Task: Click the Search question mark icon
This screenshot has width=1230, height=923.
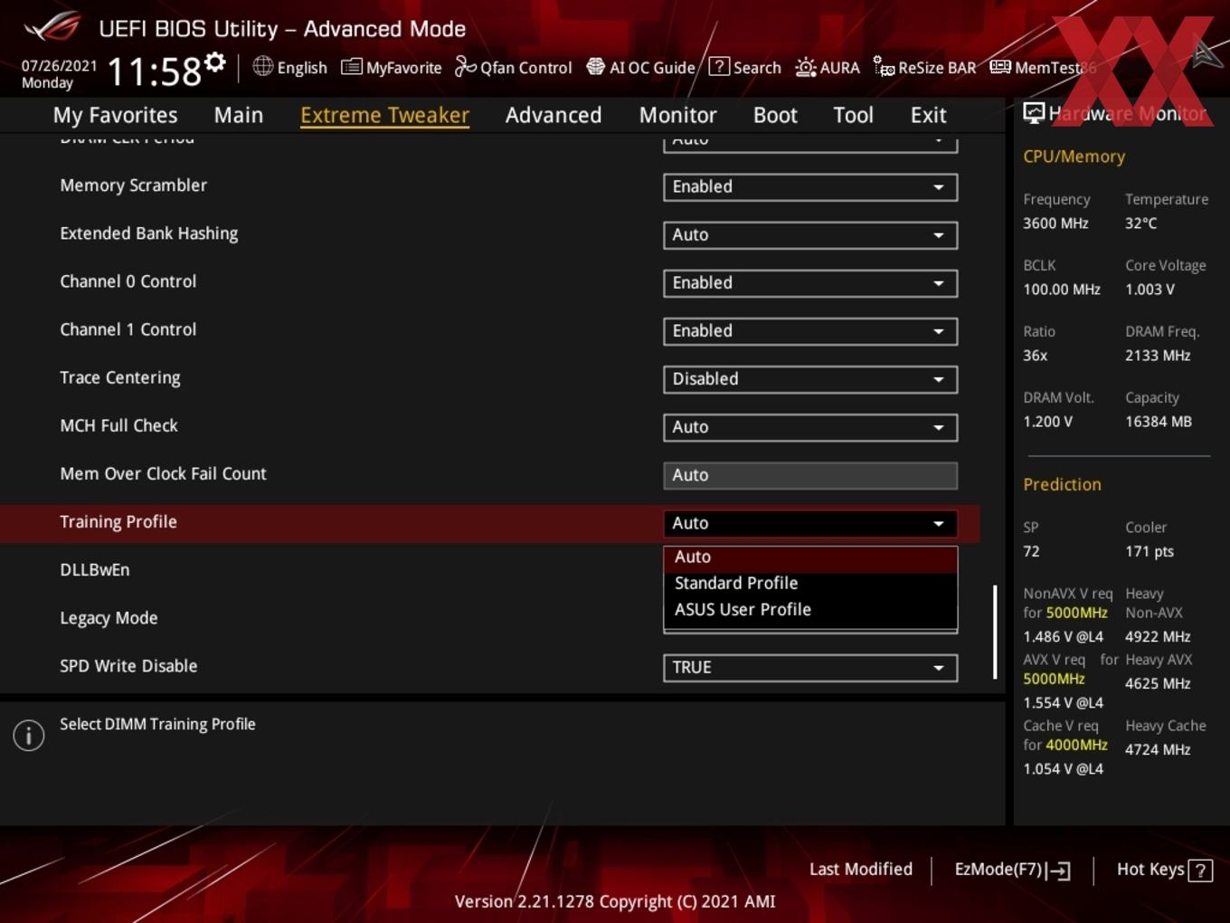Action: [x=719, y=66]
